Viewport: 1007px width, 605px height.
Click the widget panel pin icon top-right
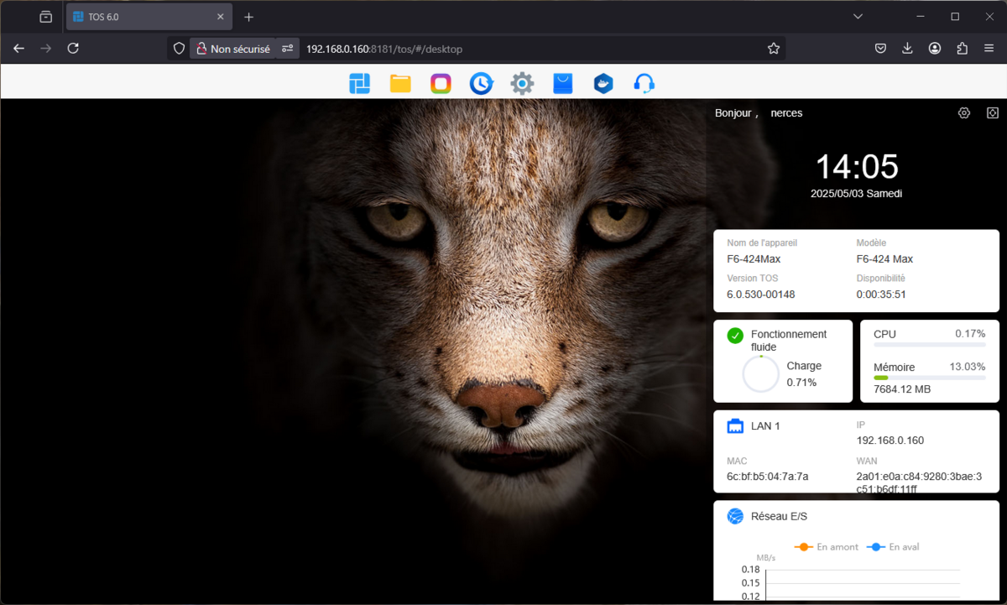993,113
